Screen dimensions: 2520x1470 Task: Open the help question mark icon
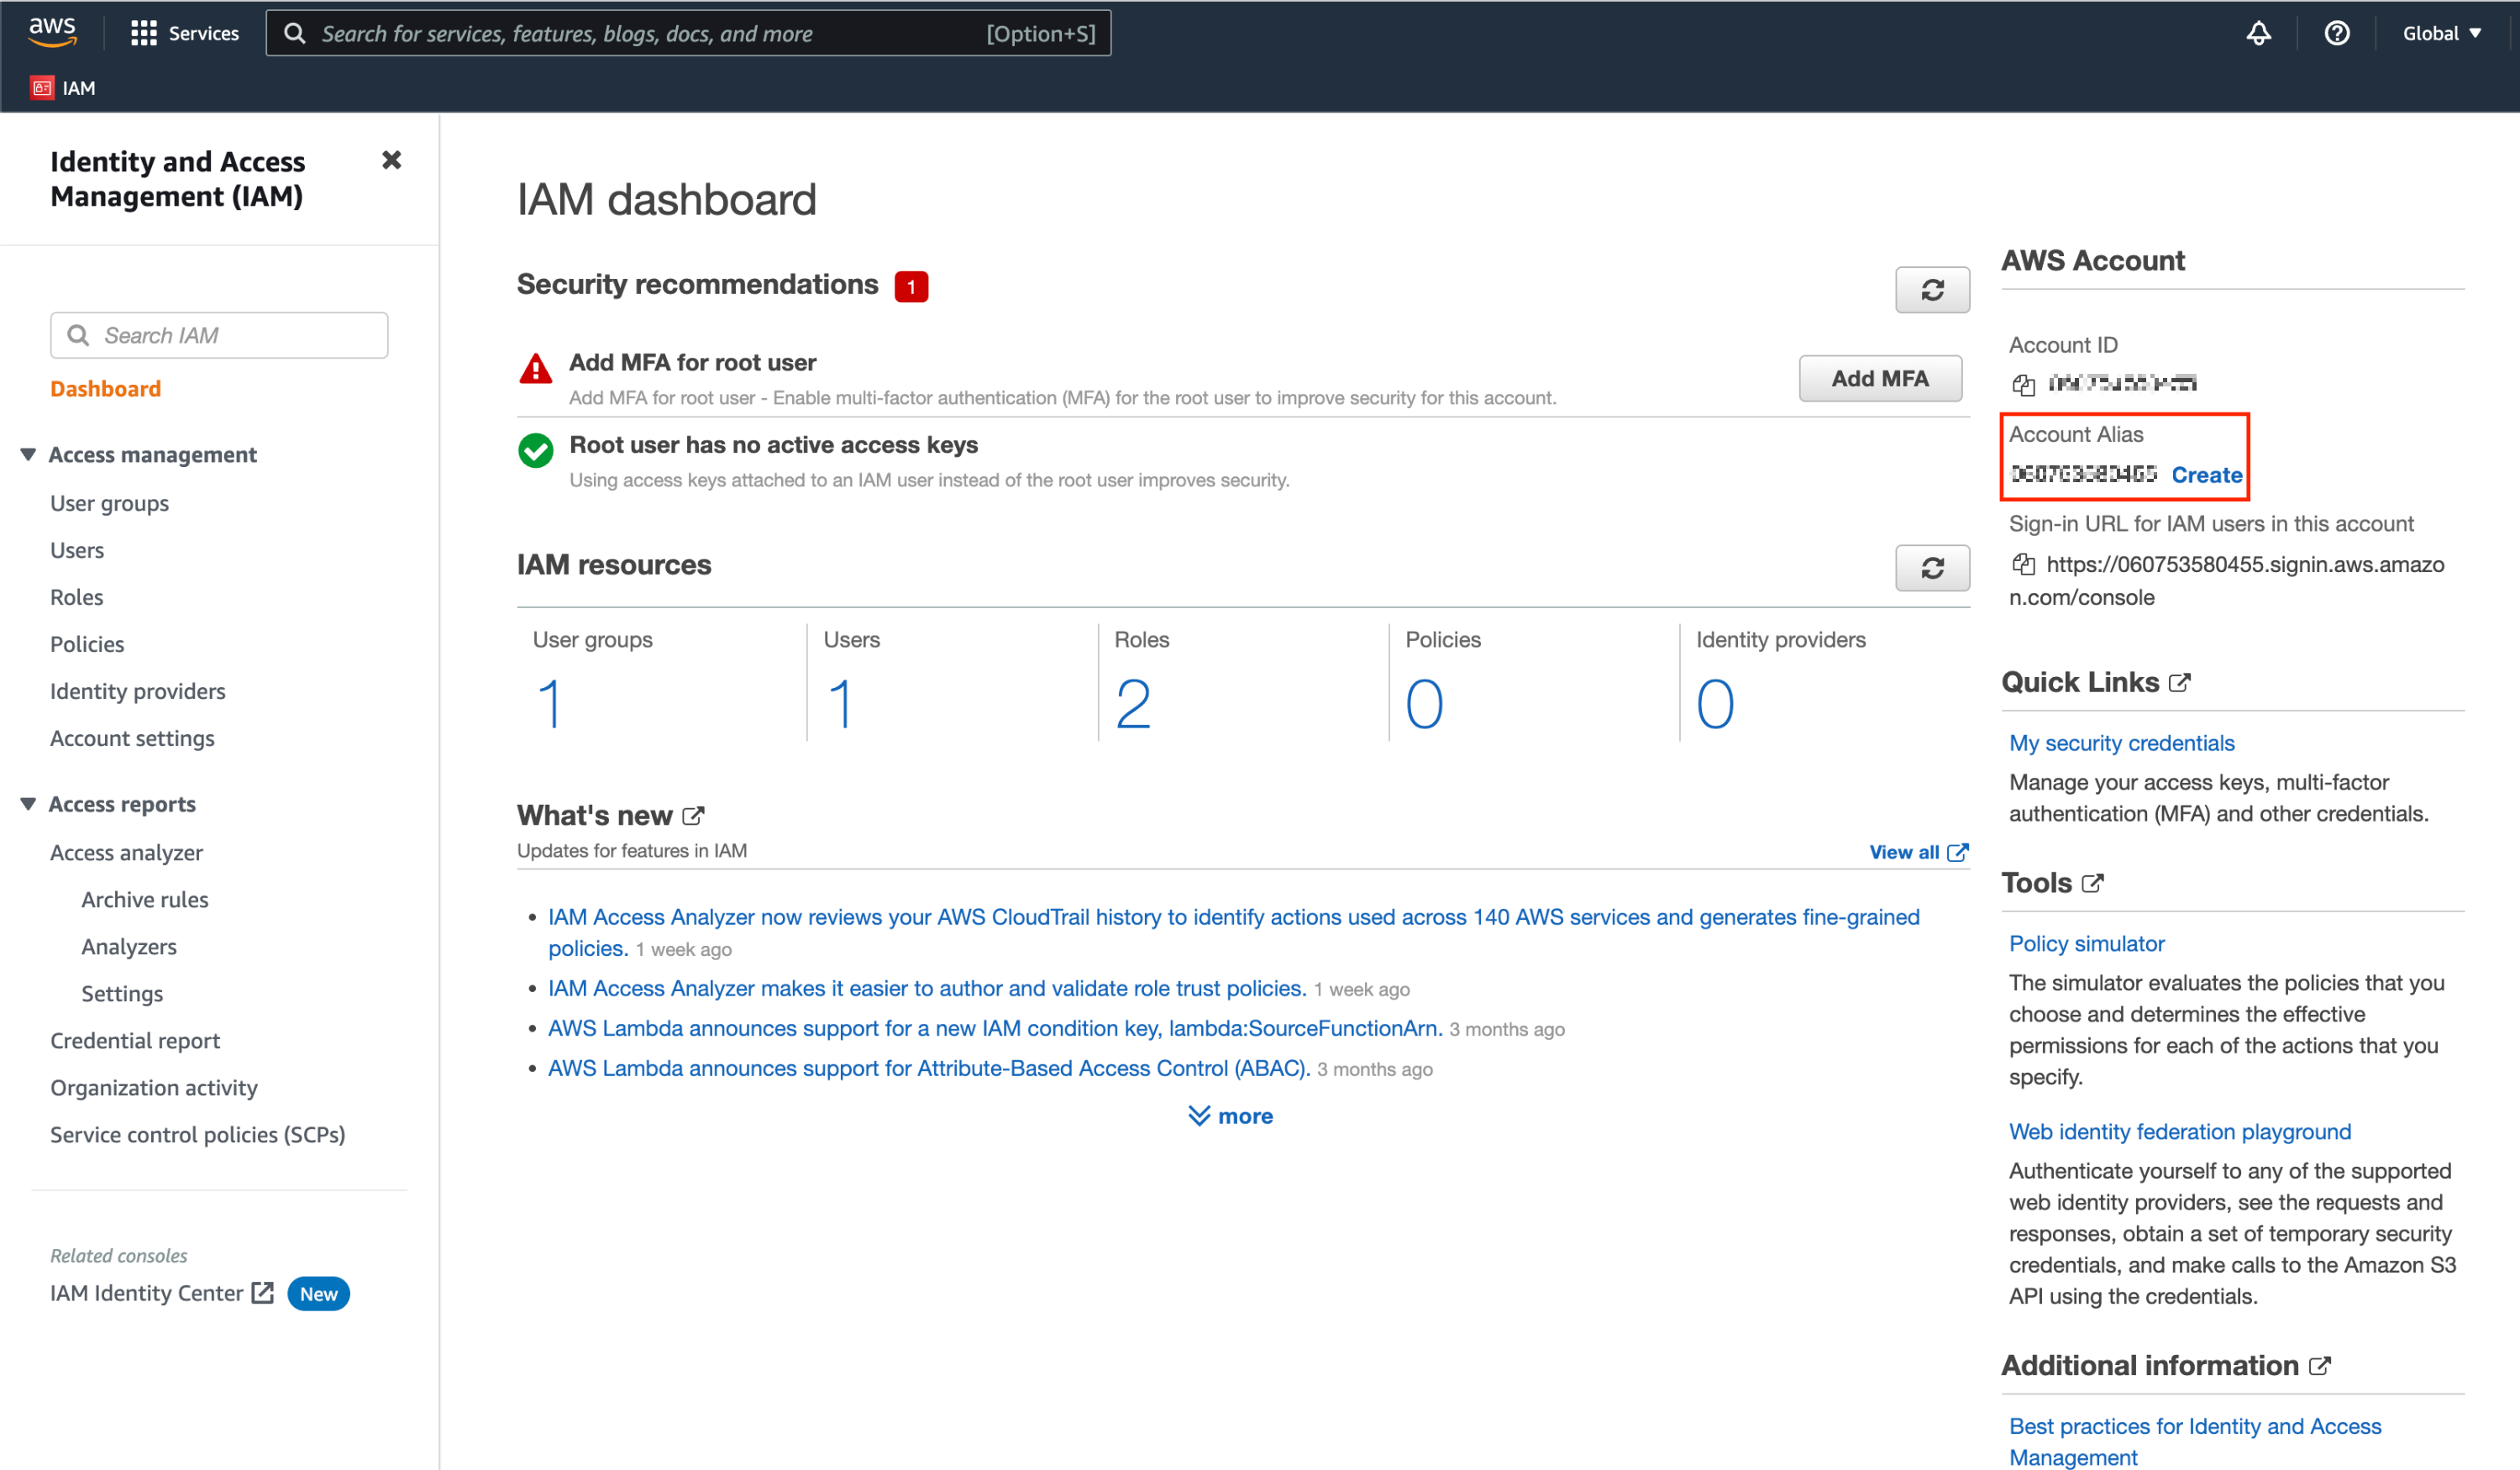pos(2336,33)
